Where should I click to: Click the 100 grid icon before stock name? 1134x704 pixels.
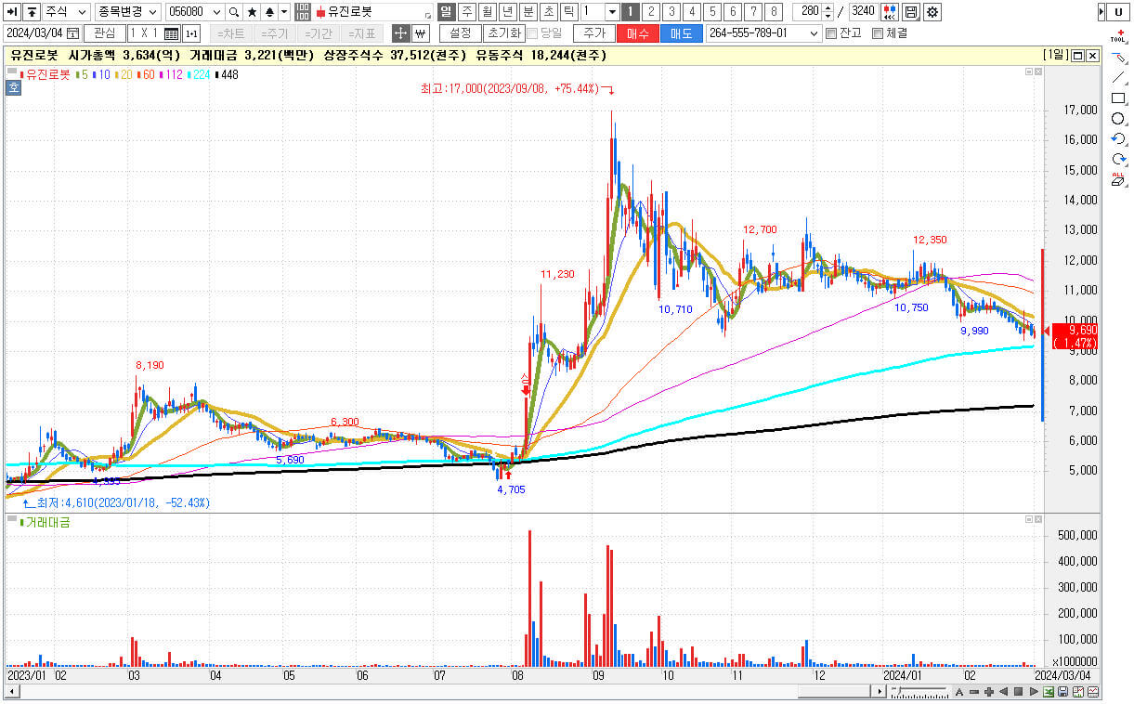tap(303, 12)
